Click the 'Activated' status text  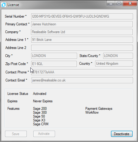[40, 94]
